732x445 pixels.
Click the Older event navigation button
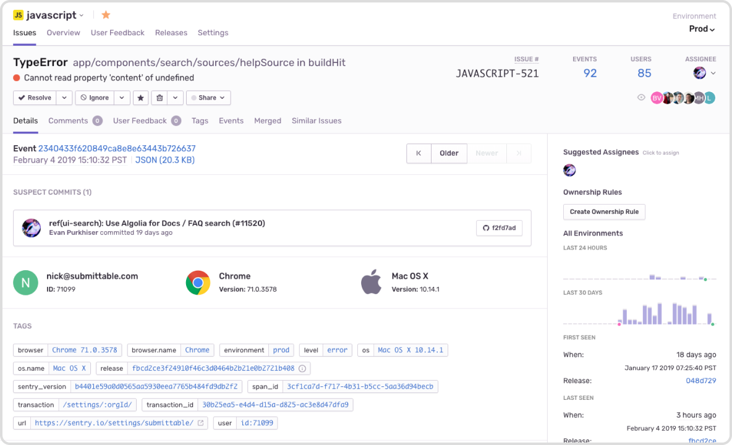[449, 153]
